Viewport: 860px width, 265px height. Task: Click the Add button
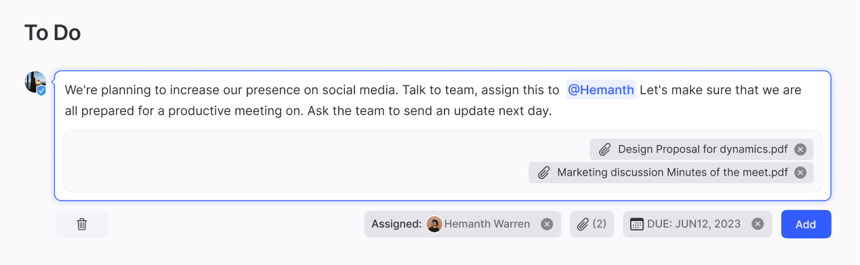pyautogui.click(x=806, y=224)
